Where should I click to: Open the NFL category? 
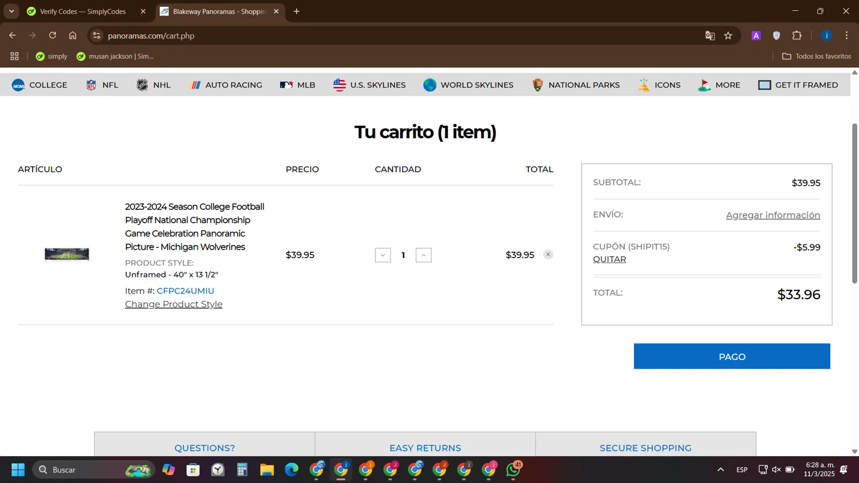(x=102, y=85)
